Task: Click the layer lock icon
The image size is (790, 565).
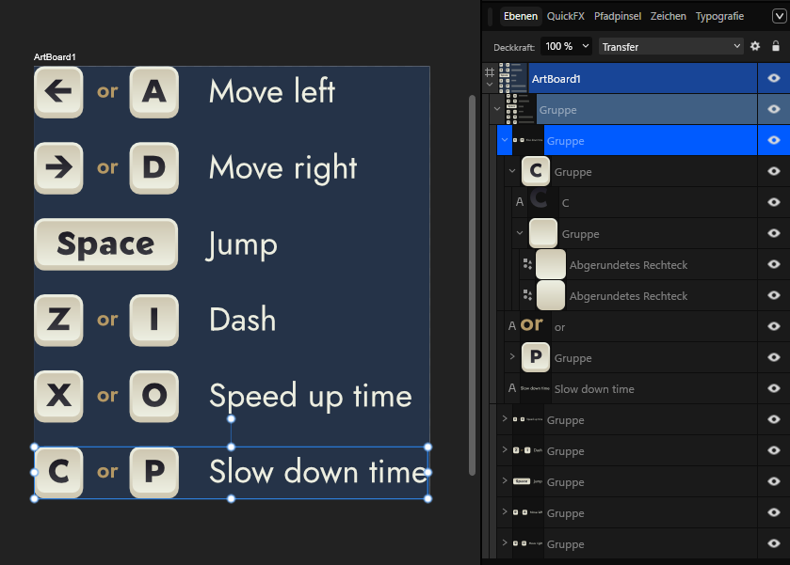Action: [776, 46]
